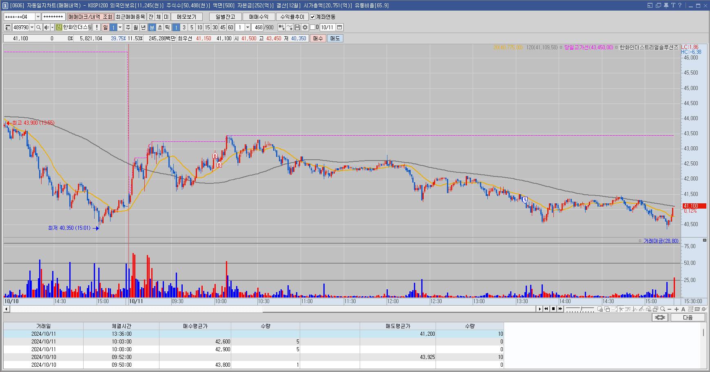Image resolution: width=710 pixels, height=372 pixels.
Task: Select the 10 minute interval tab
Action: coord(199,27)
